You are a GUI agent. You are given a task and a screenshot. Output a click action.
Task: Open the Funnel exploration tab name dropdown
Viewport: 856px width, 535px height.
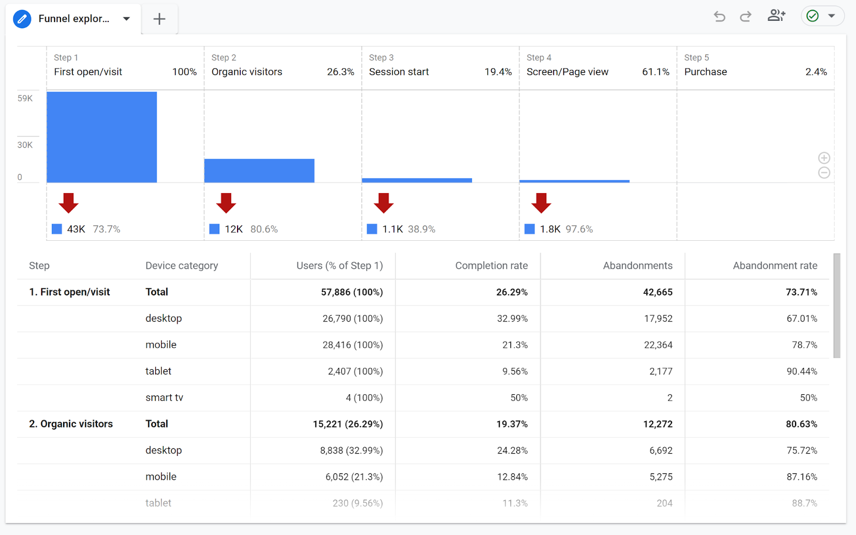click(x=126, y=19)
